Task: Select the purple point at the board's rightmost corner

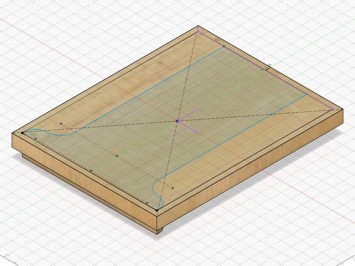Action: pos(333,109)
